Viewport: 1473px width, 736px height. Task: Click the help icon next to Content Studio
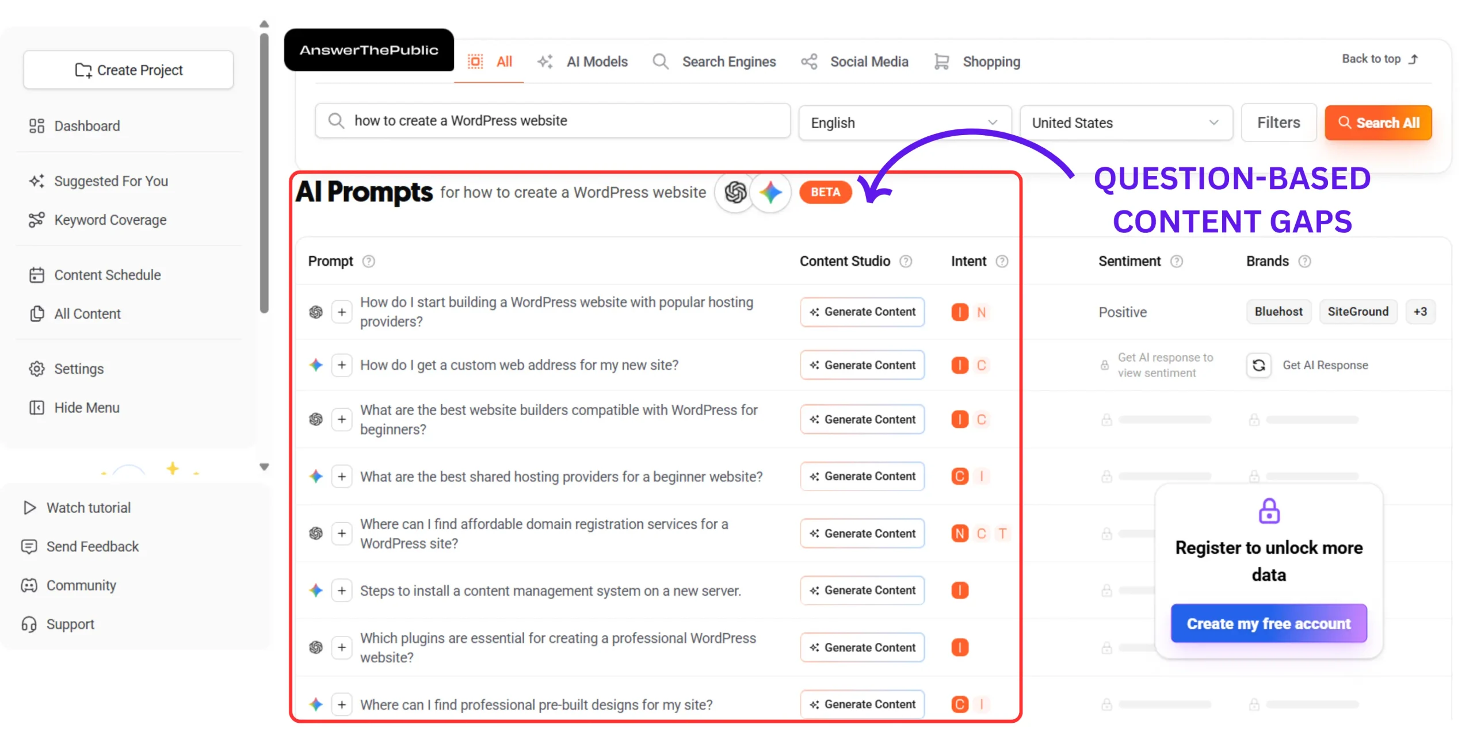(x=906, y=262)
